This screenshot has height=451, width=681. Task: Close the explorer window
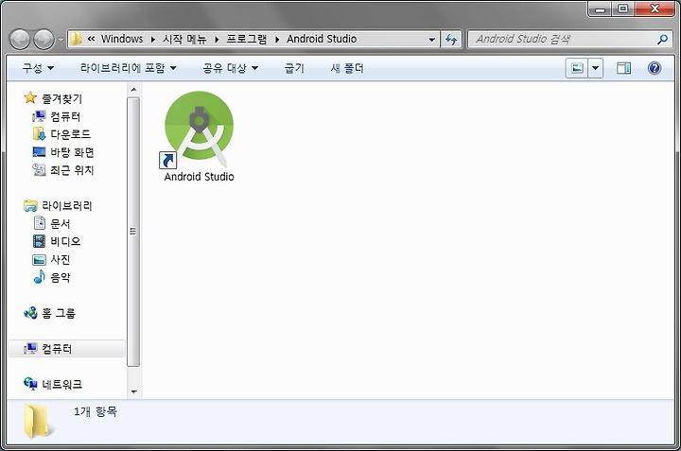655,9
